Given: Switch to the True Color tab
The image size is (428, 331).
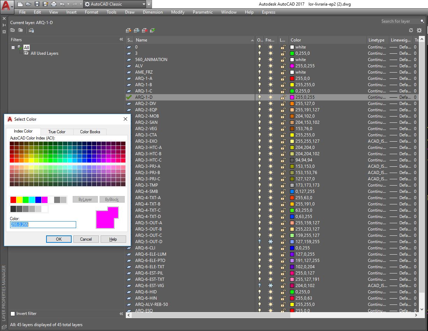Looking at the screenshot, I should (57, 131).
